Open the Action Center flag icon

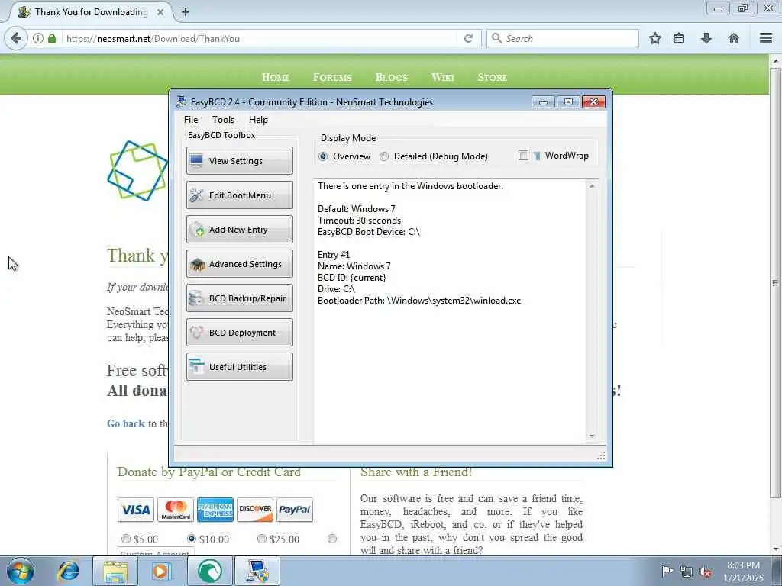[x=667, y=571]
